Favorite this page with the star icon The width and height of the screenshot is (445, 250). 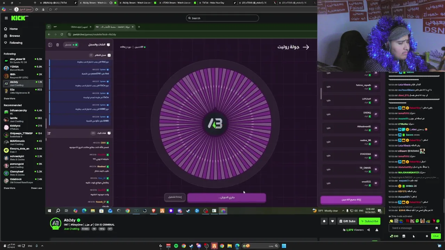pyautogui.click(x=50, y=9)
